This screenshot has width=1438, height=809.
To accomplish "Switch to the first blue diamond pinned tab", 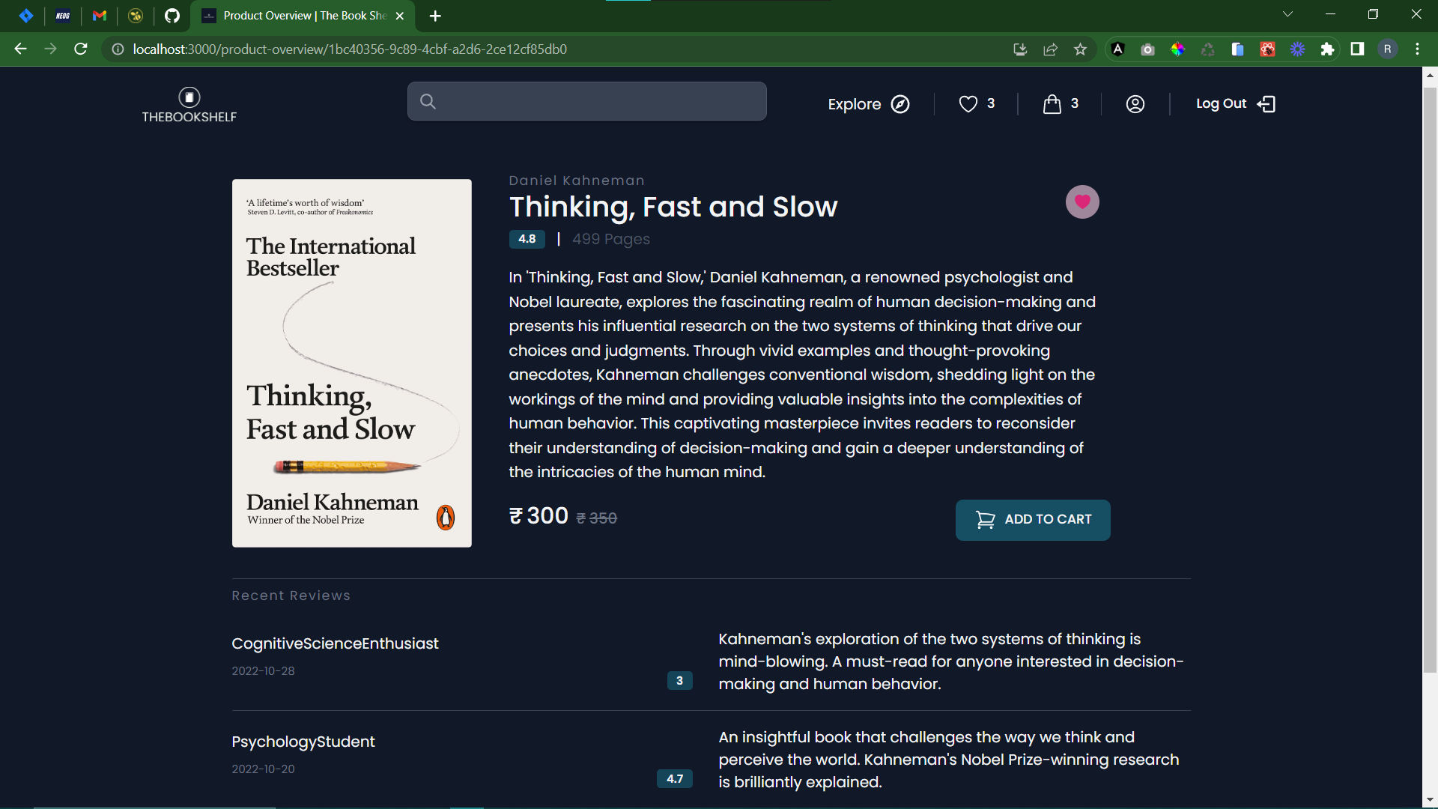I will click(26, 16).
